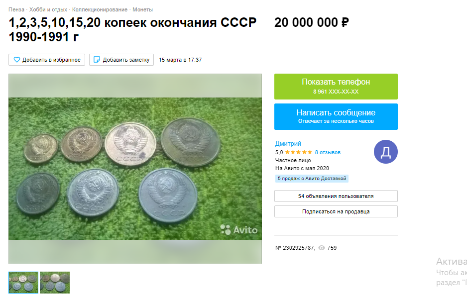The image size is (467, 296).
Task: Click the eye views icon near 759
Action: [322, 248]
